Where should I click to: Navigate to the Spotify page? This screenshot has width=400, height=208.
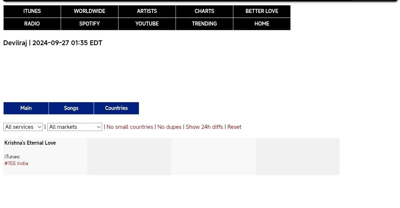(x=89, y=24)
